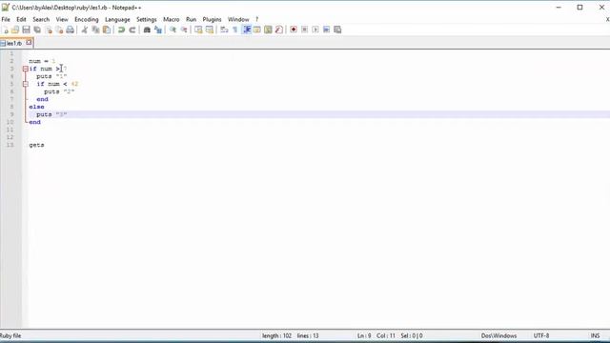Open the Search menu

click(x=41, y=19)
